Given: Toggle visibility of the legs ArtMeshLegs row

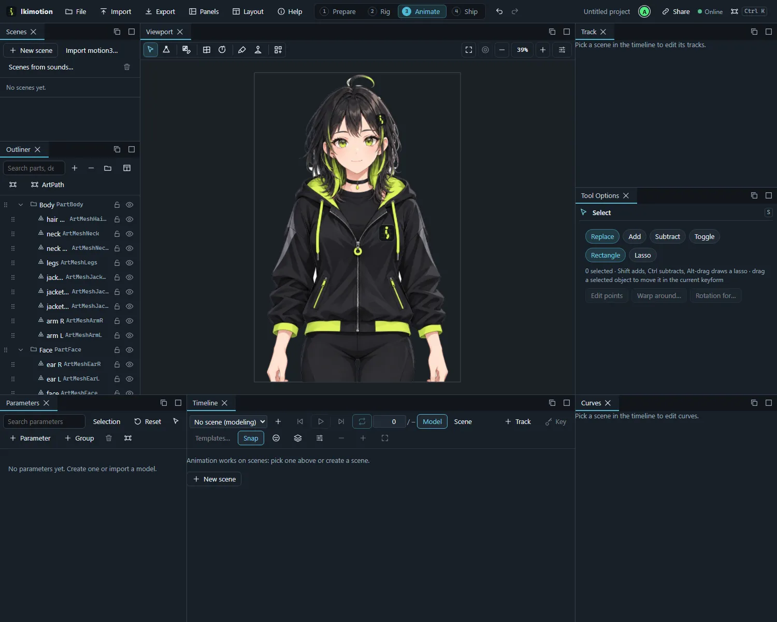Looking at the screenshot, I should click(x=129, y=263).
